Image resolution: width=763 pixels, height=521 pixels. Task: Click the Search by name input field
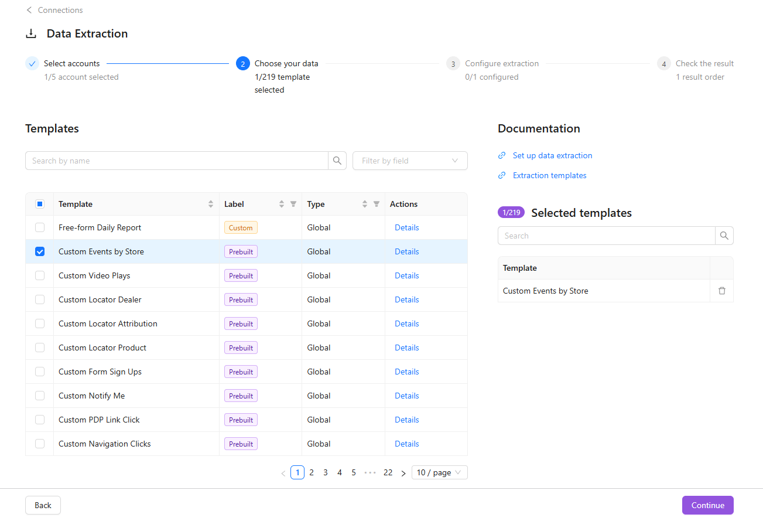176,161
